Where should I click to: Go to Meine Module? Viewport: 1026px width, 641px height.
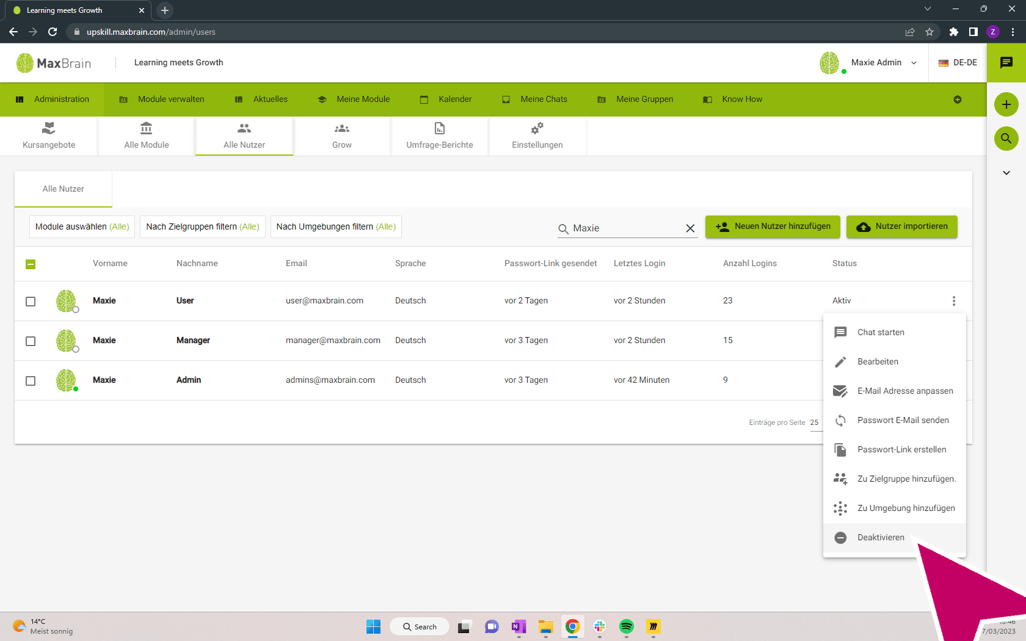click(x=354, y=100)
